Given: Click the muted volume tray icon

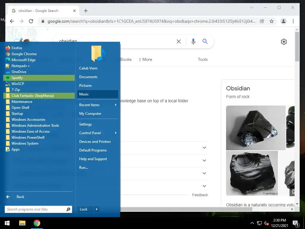Looking at the screenshot, I should point(266,223).
